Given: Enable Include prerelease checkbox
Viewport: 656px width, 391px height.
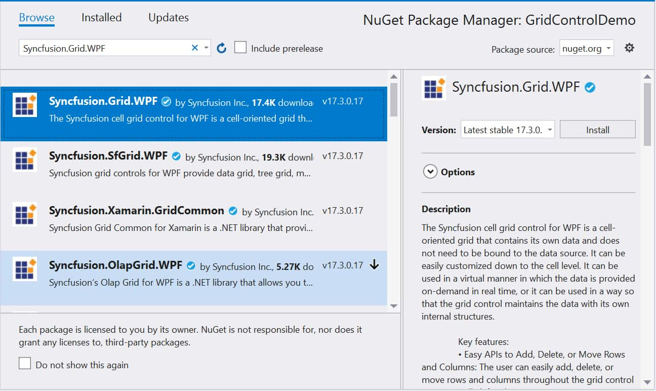Looking at the screenshot, I should 241,48.
